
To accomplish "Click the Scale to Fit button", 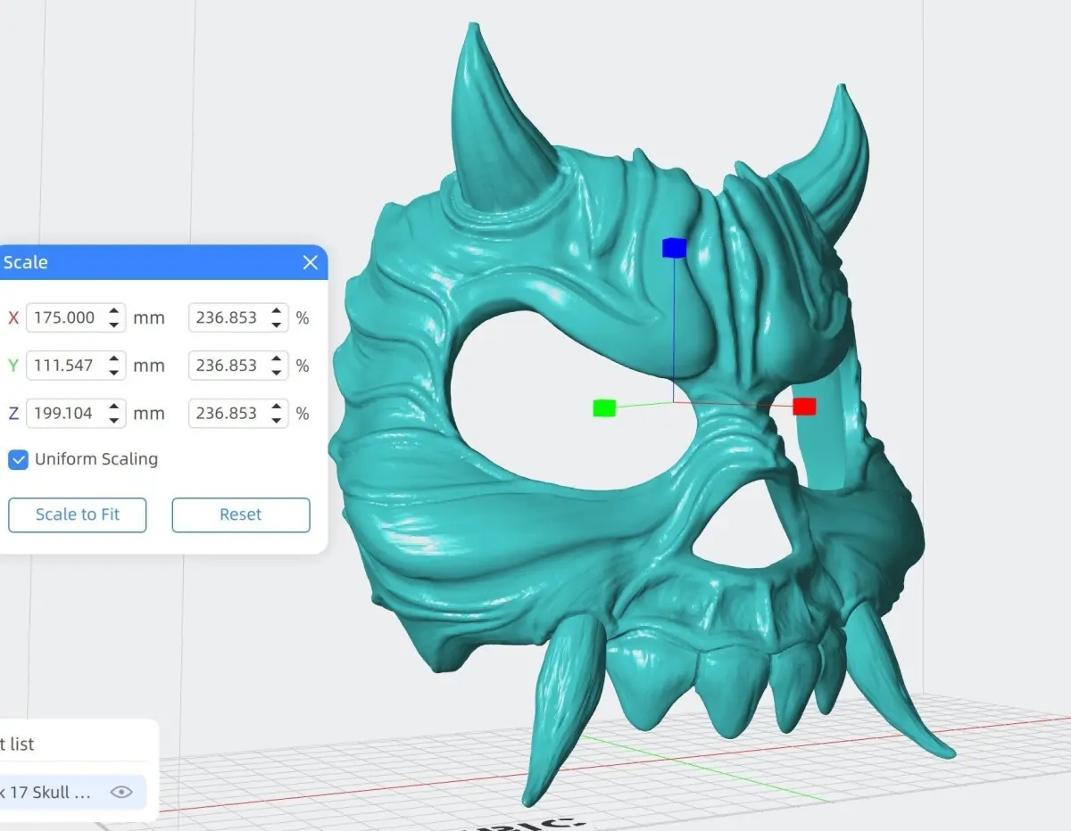I will 78,514.
